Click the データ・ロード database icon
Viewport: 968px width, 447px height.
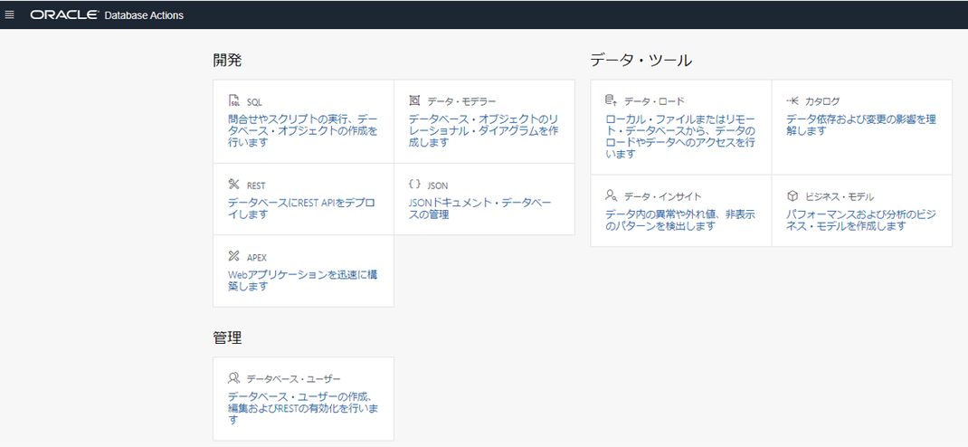pos(611,100)
